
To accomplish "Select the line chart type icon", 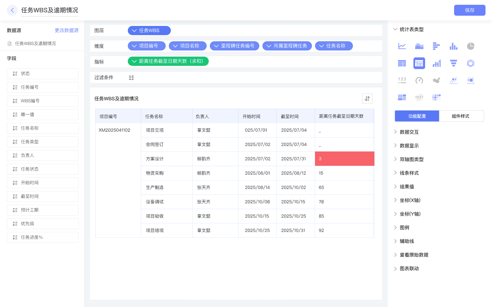I will (402, 46).
